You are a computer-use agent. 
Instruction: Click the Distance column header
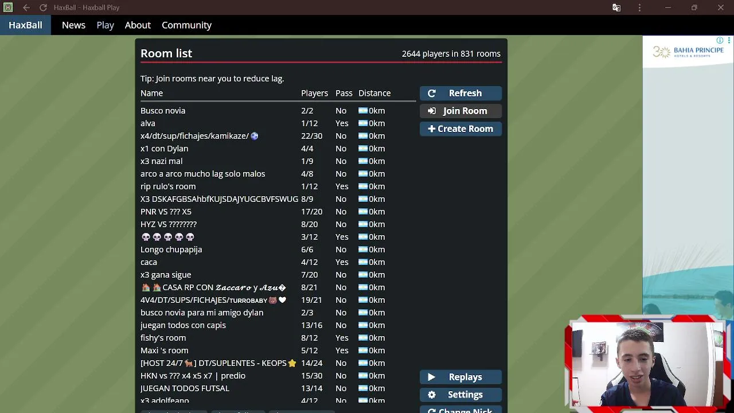(374, 93)
